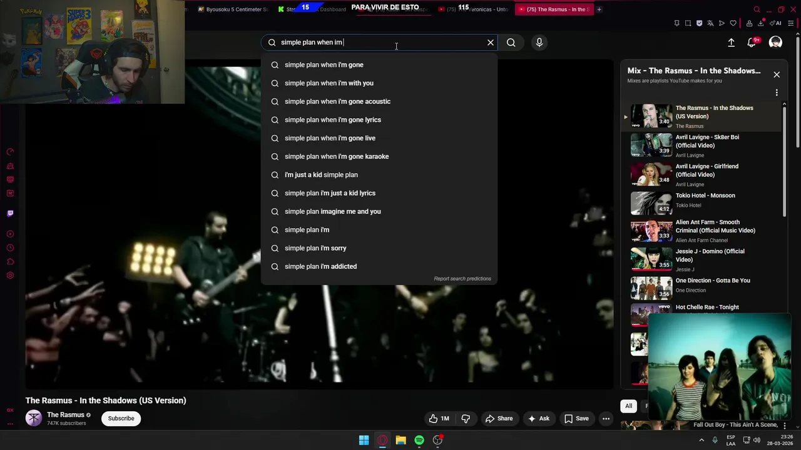
Task: Open the Mix playlist three-dot options
Action: (777, 92)
